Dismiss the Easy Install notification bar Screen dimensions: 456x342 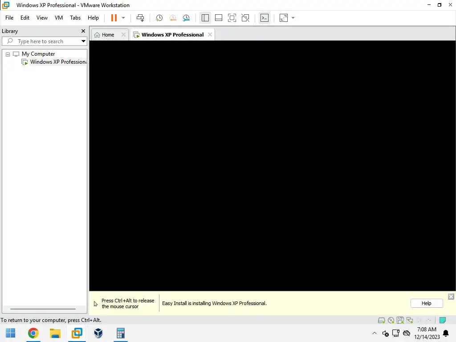point(451,296)
